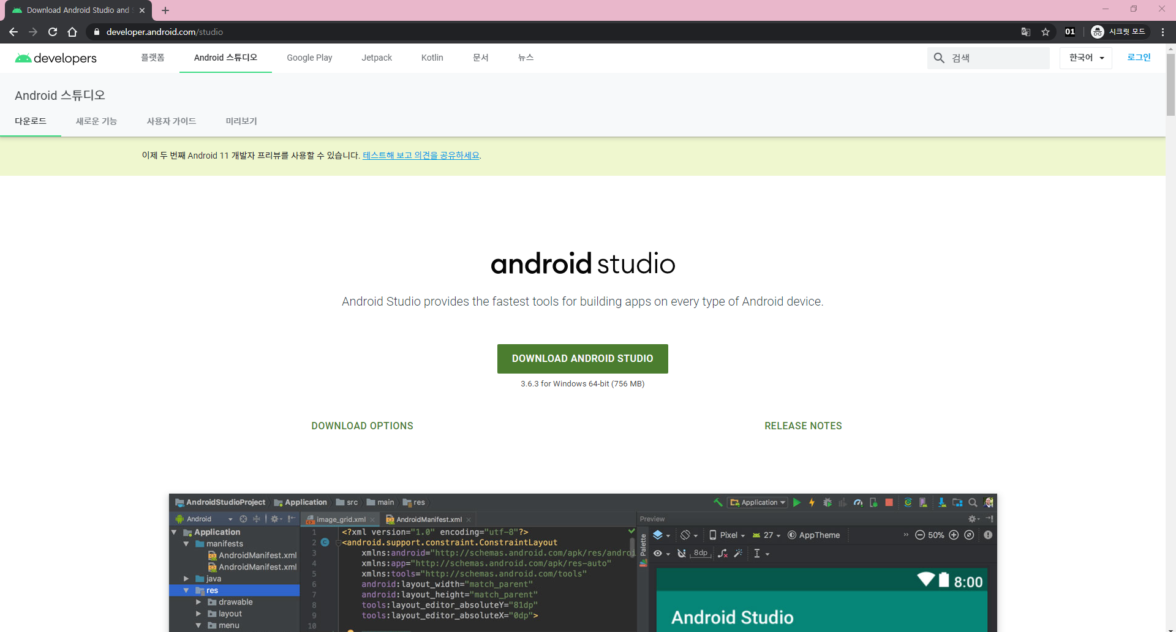Viewport: 1176px width, 632px height.
Task: Click the 로그인 sign-in link
Action: 1139,58
